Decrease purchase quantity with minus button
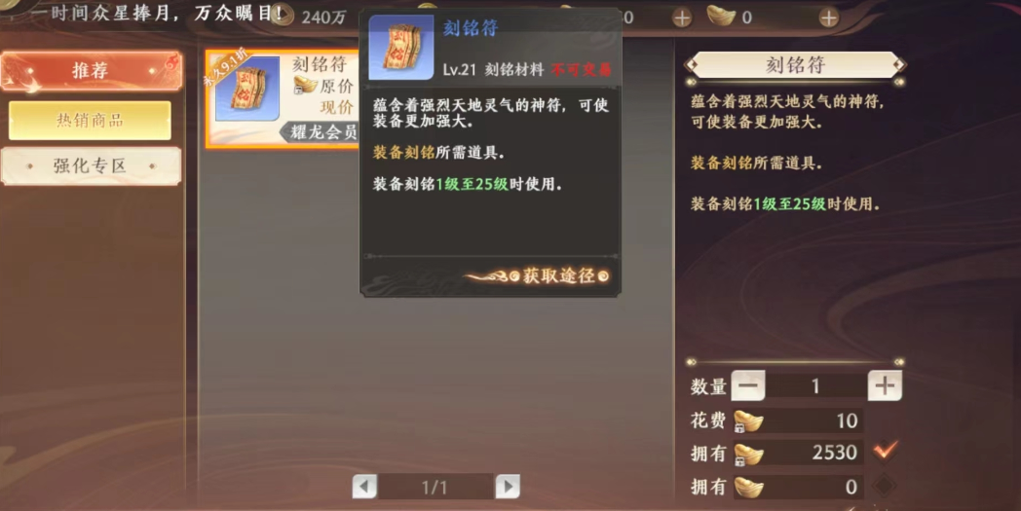This screenshot has width=1021, height=511. point(748,386)
